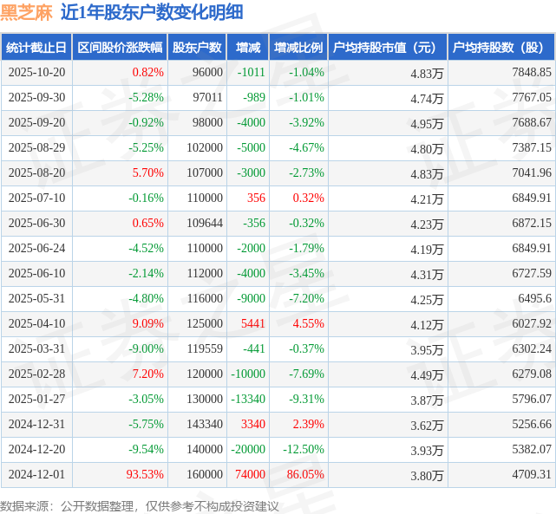Click the date cell 2025-06-10
The height and width of the screenshot is (514, 556).
[37, 274]
